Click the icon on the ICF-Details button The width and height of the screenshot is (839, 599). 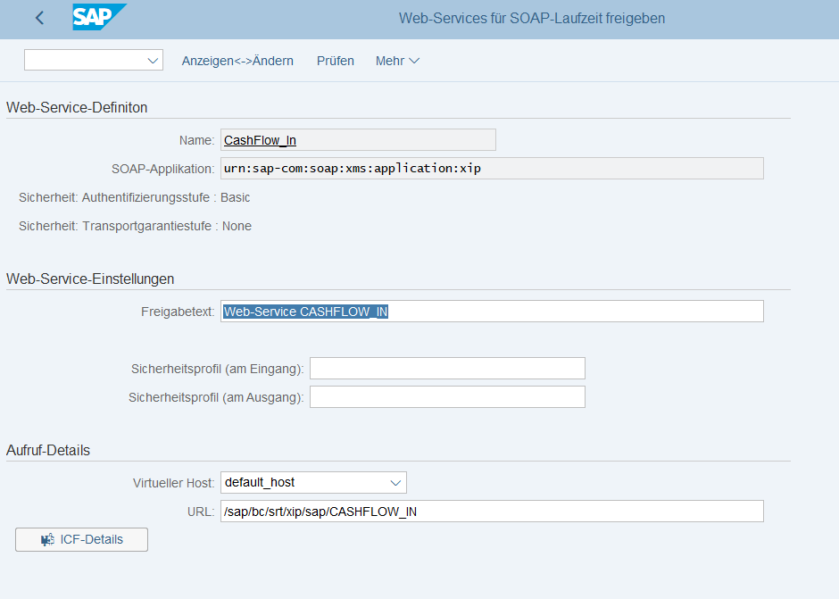[x=47, y=539]
